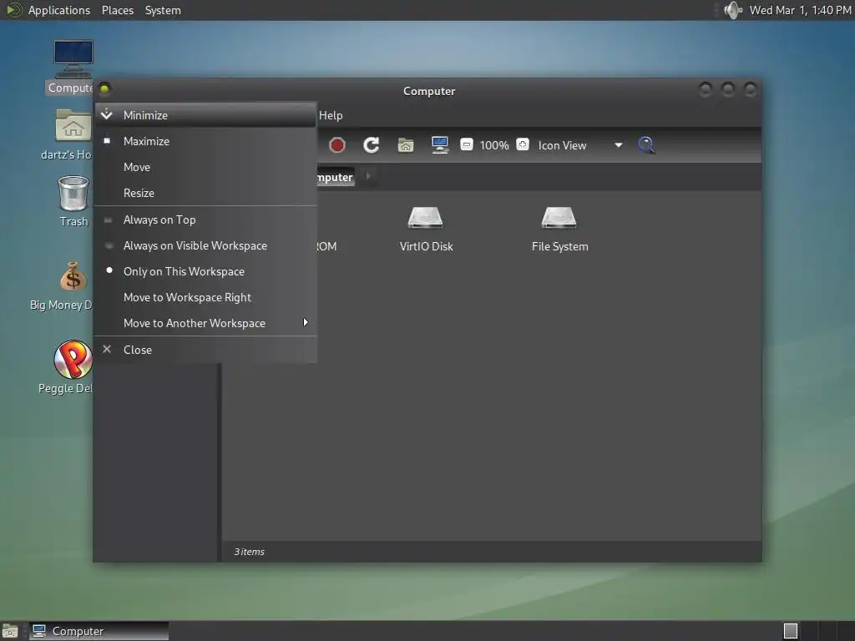Open Home folder toolbar icon
Screen dimensions: 855x641
tap(406, 145)
